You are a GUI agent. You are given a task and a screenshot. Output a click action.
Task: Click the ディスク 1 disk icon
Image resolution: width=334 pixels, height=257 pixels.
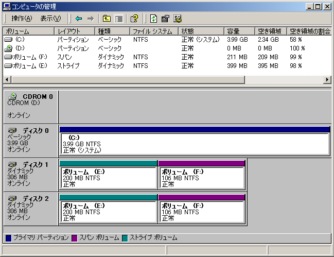click(12, 164)
